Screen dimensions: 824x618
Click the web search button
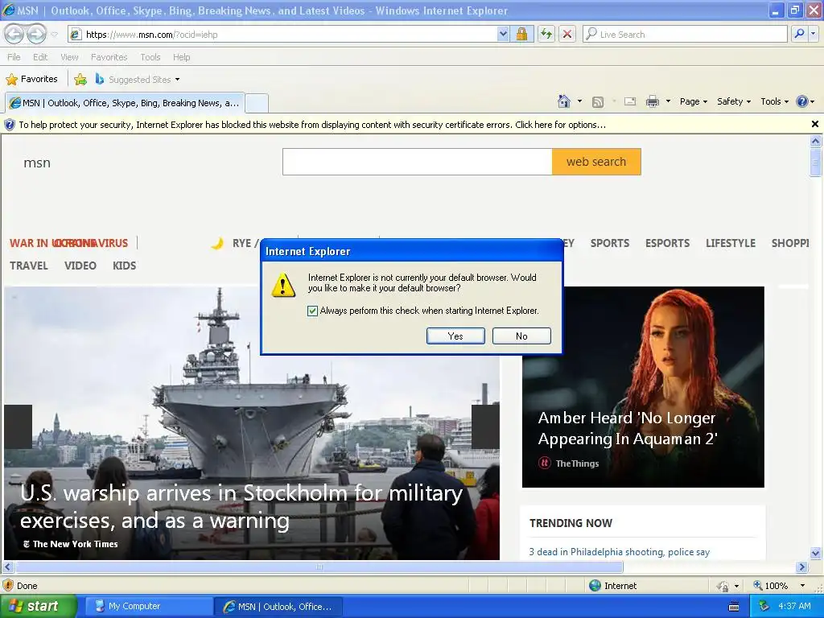(x=596, y=162)
